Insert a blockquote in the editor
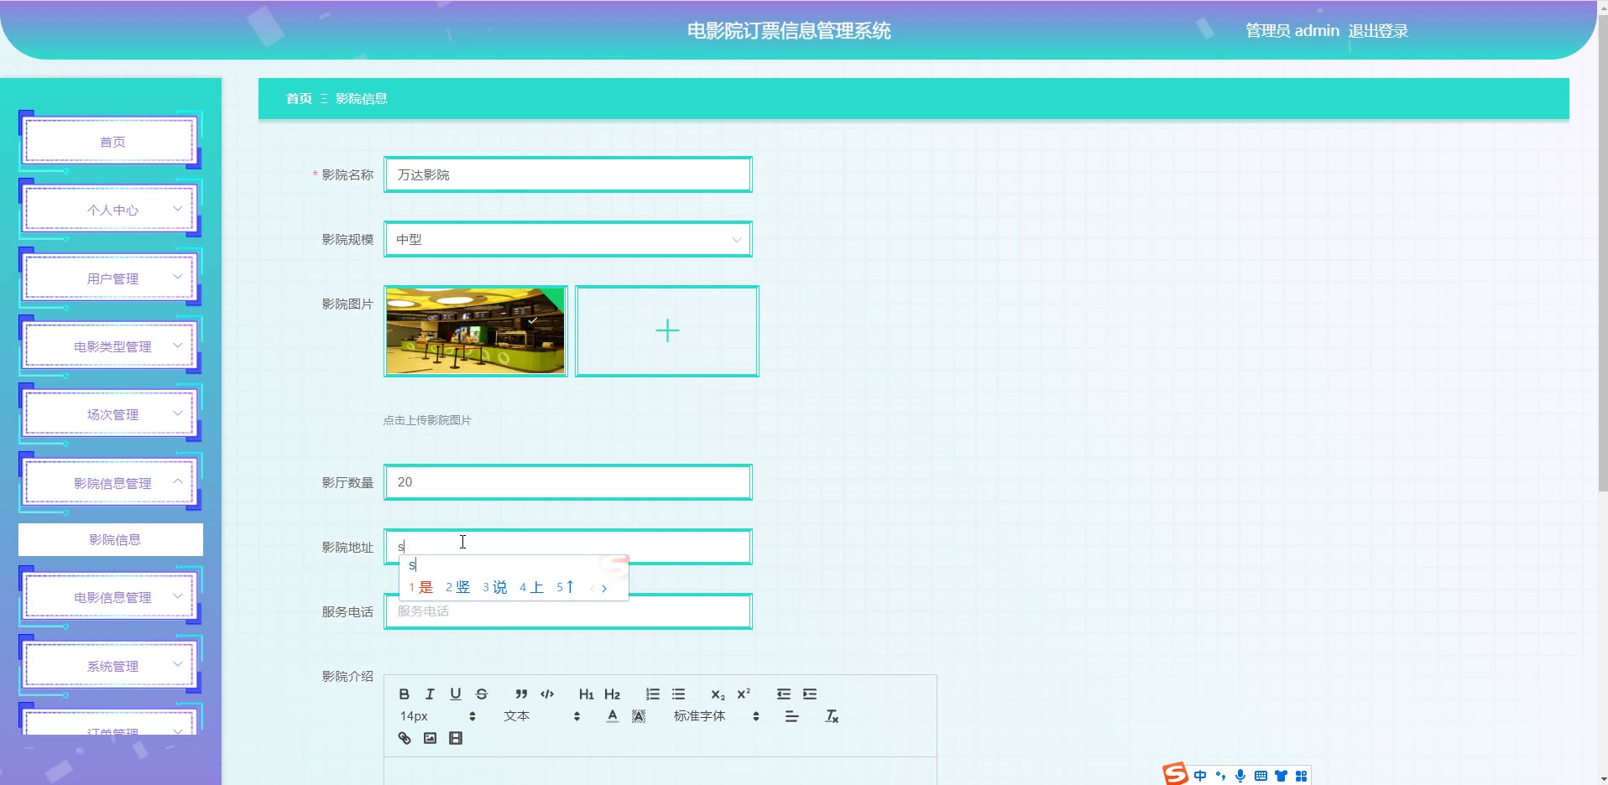 521,694
